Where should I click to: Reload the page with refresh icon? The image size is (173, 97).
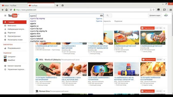11,10
